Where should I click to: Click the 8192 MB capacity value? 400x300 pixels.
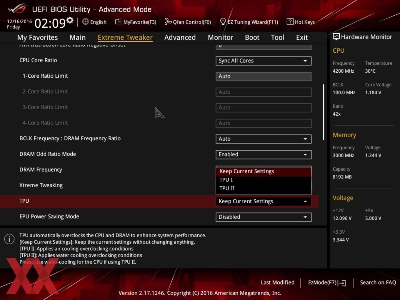tap(342, 177)
